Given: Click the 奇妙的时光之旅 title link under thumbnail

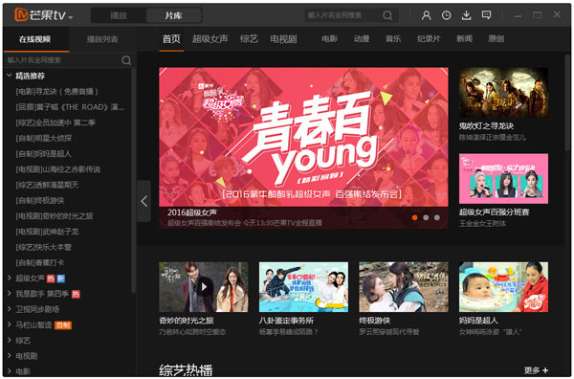Looking at the screenshot, I should [187, 321].
